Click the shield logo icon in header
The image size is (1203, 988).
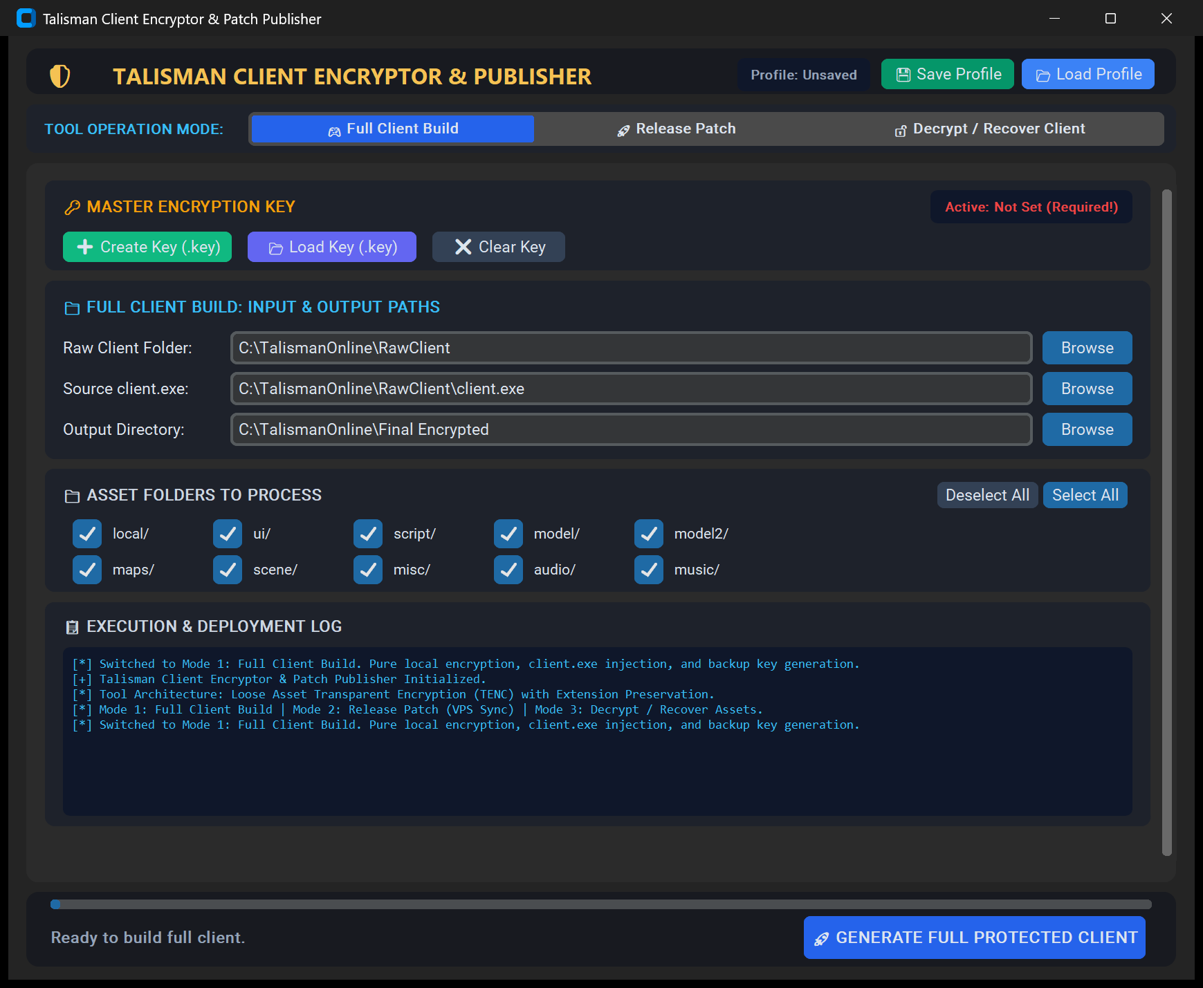(60, 75)
